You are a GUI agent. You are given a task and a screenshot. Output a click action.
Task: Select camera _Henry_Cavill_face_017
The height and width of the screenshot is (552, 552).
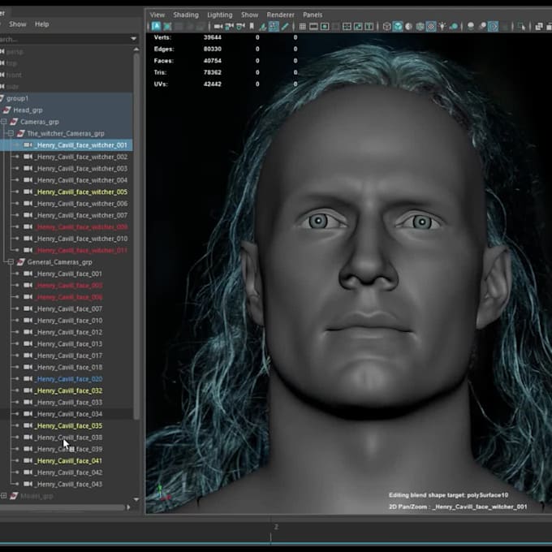[69, 356]
